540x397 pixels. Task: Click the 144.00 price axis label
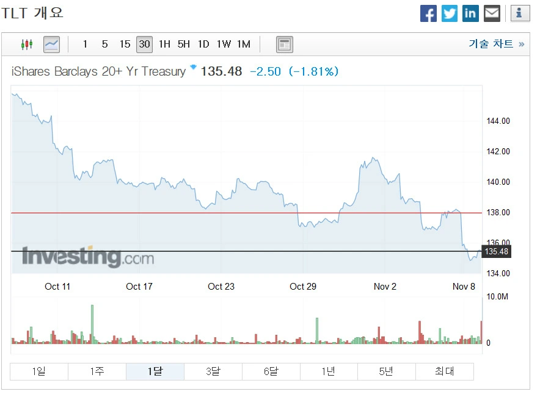[498, 121]
